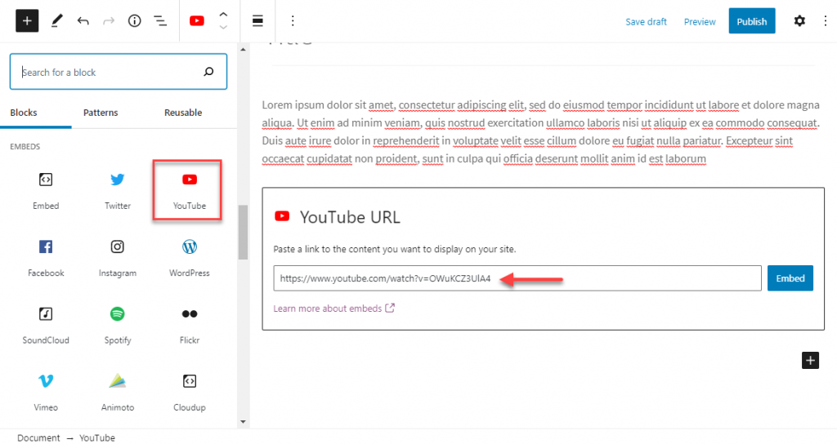Image resolution: width=837 pixels, height=444 pixels.
Task: Open editor options three-dot menu
Action: 826,20
